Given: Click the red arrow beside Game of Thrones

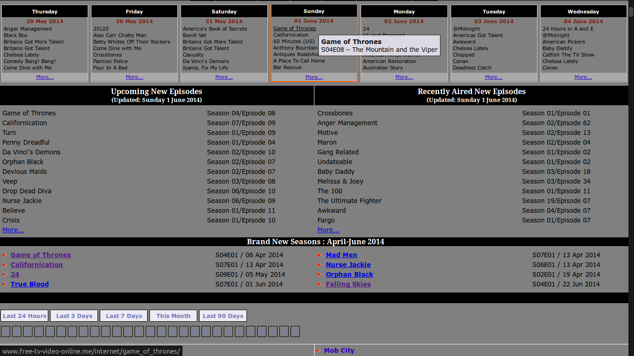Looking at the screenshot, I should (4, 255).
